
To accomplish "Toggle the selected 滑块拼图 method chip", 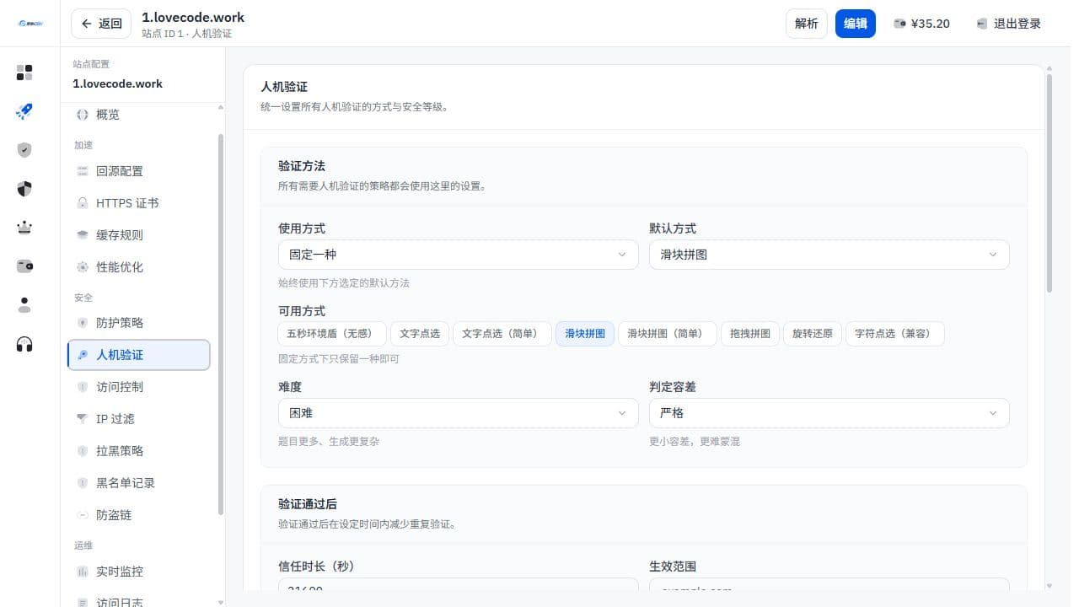I will pos(585,334).
